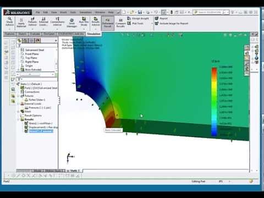Screen dimensions: 264x198
Task: Open the Results Advisor
Action: pyautogui.click(x=96, y=21)
